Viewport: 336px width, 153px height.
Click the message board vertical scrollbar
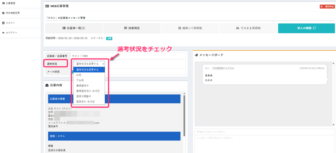click(333, 92)
